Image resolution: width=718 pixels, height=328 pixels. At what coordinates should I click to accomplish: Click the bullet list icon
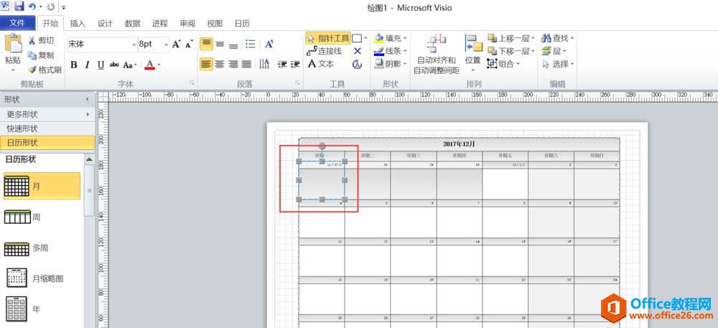pos(250,44)
